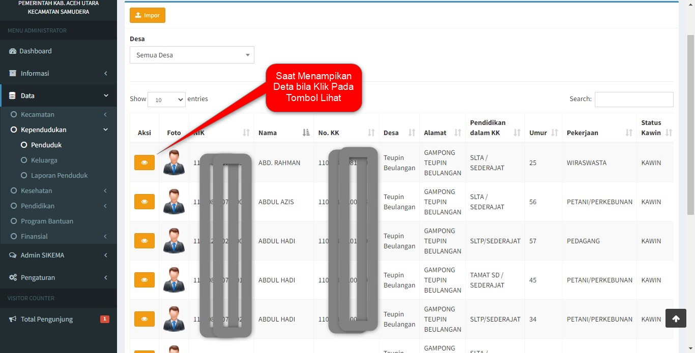Click eye button in age 34 row
The width and height of the screenshot is (695, 353).
144,319
